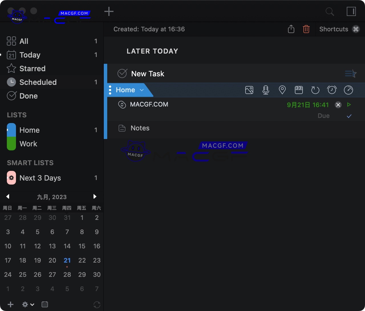Set a duration using the gauge icon
The width and height of the screenshot is (365, 311).
348,90
